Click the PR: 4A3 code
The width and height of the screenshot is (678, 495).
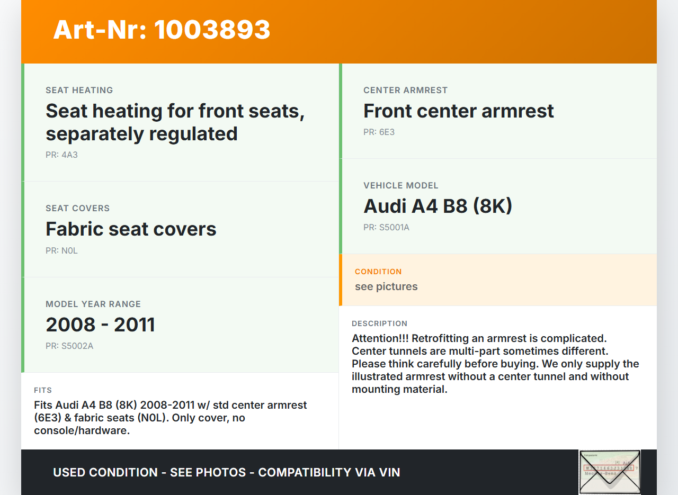61,155
